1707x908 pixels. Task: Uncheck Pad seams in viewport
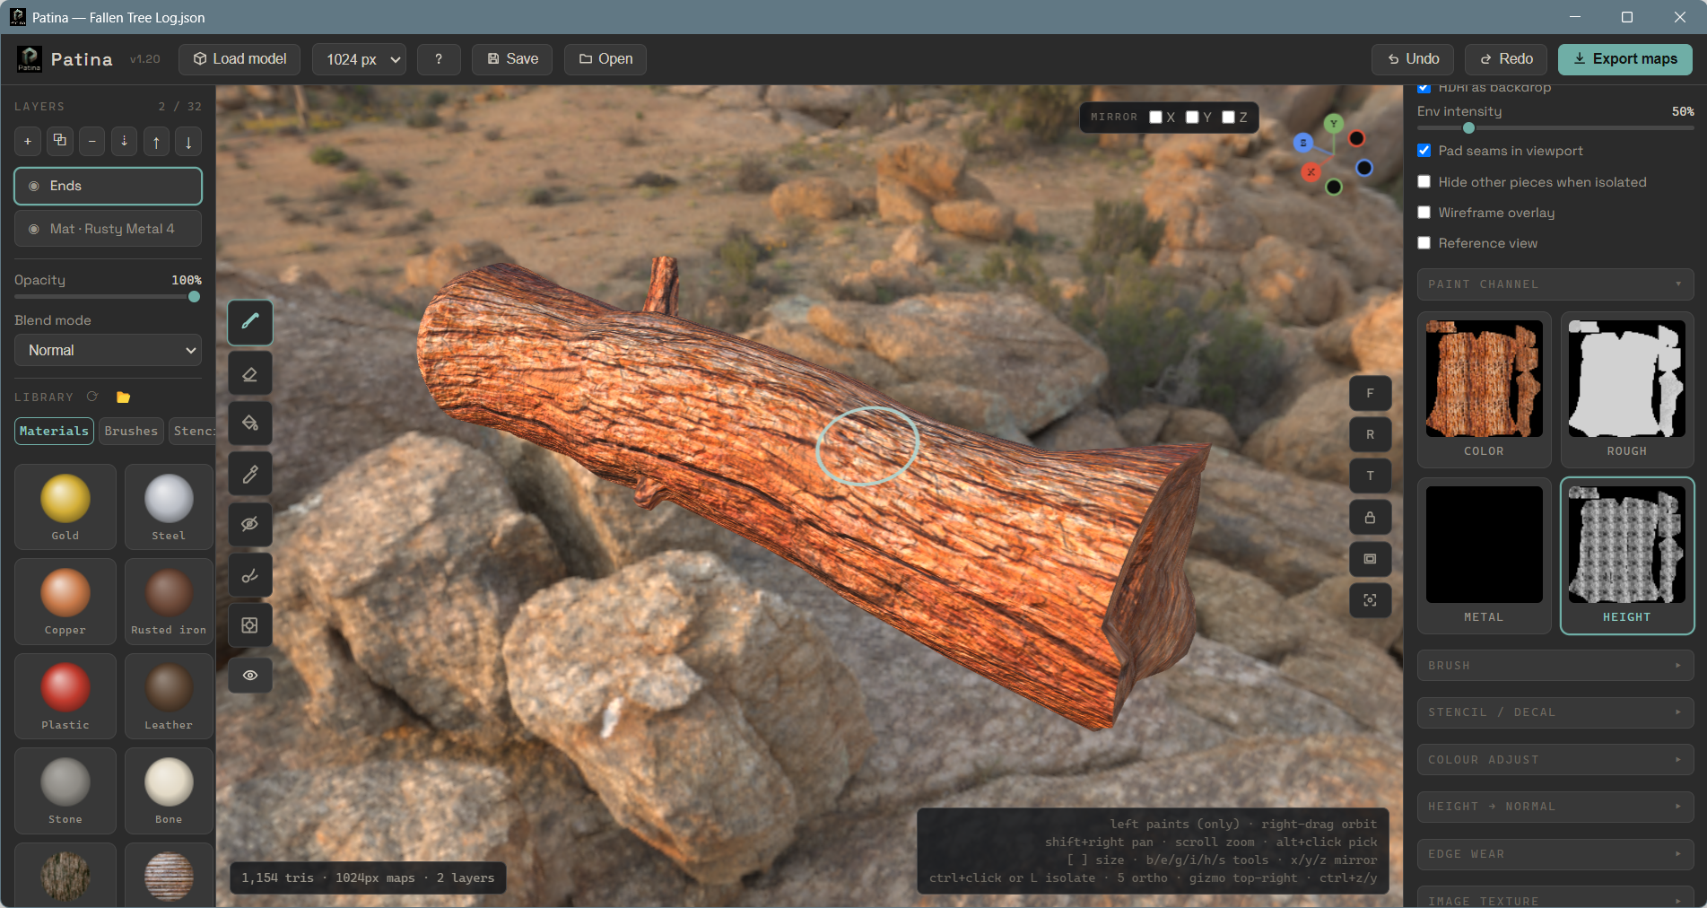coord(1424,151)
